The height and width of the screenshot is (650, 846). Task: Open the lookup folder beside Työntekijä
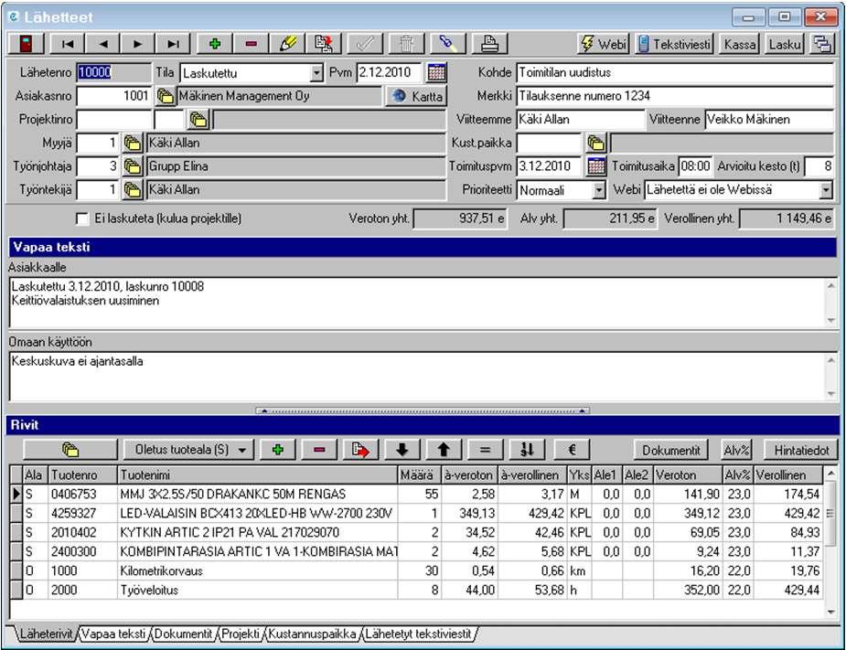[x=133, y=190]
